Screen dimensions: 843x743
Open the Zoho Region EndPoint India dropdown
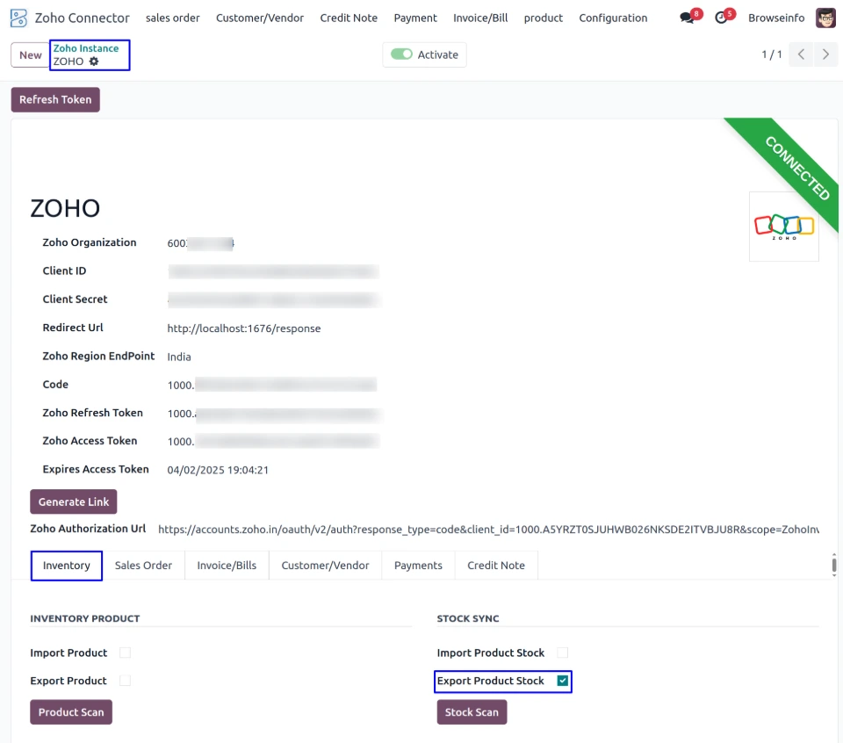click(x=263, y=357)
